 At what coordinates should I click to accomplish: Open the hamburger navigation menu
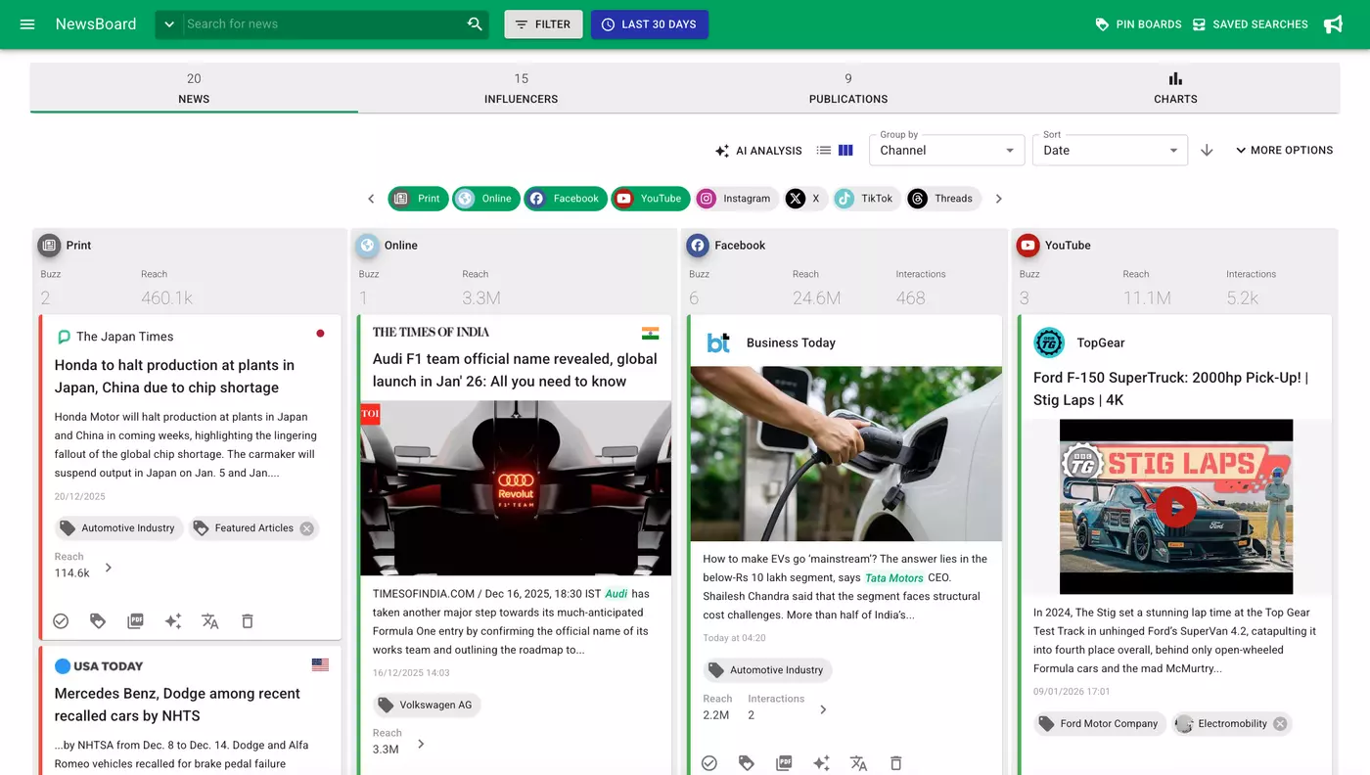pyautogui.click(x=27, y=24)
